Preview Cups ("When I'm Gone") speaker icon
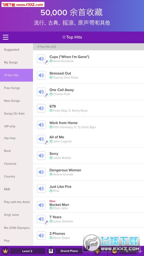144x256 pixels. [x=41, y=59]
